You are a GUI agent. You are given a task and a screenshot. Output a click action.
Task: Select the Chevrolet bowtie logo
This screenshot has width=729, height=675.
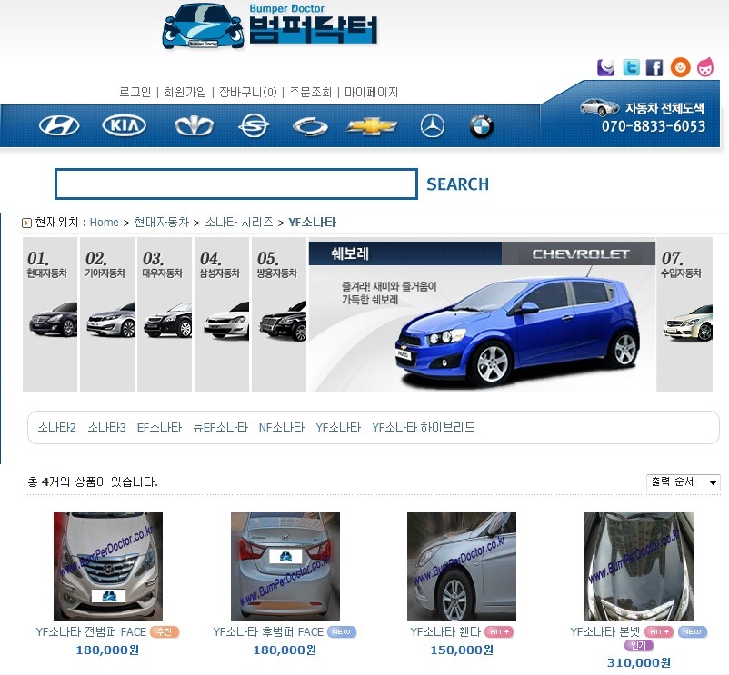(372, 126)
